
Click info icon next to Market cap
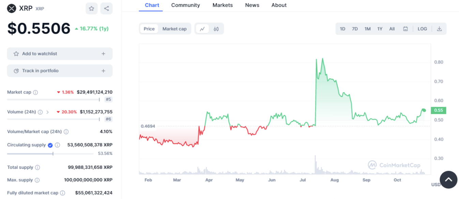click(35, 92)
